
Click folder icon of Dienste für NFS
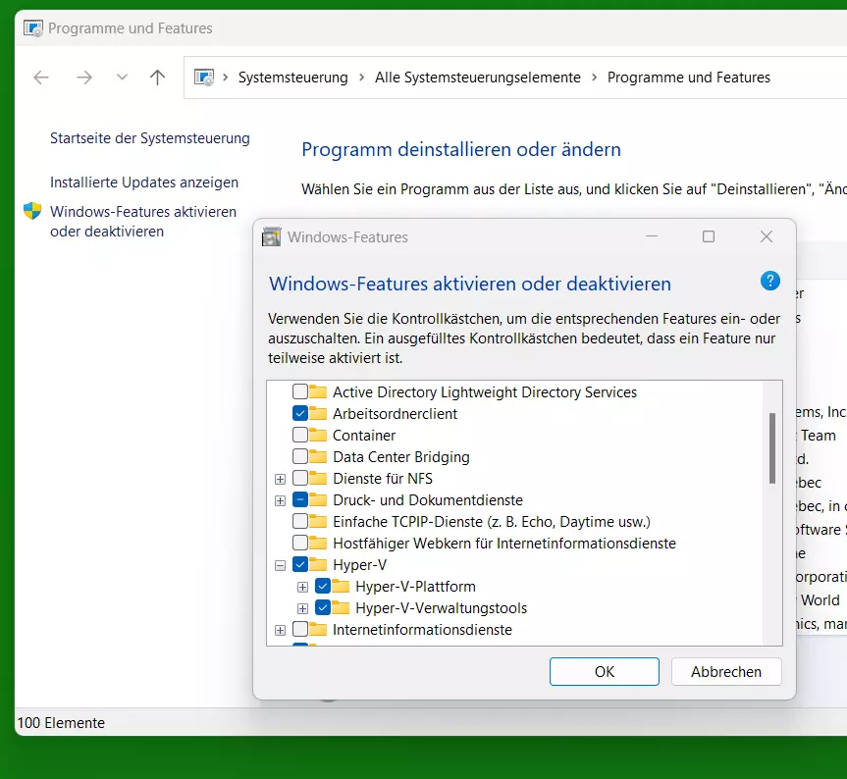(x=318, y=478)
